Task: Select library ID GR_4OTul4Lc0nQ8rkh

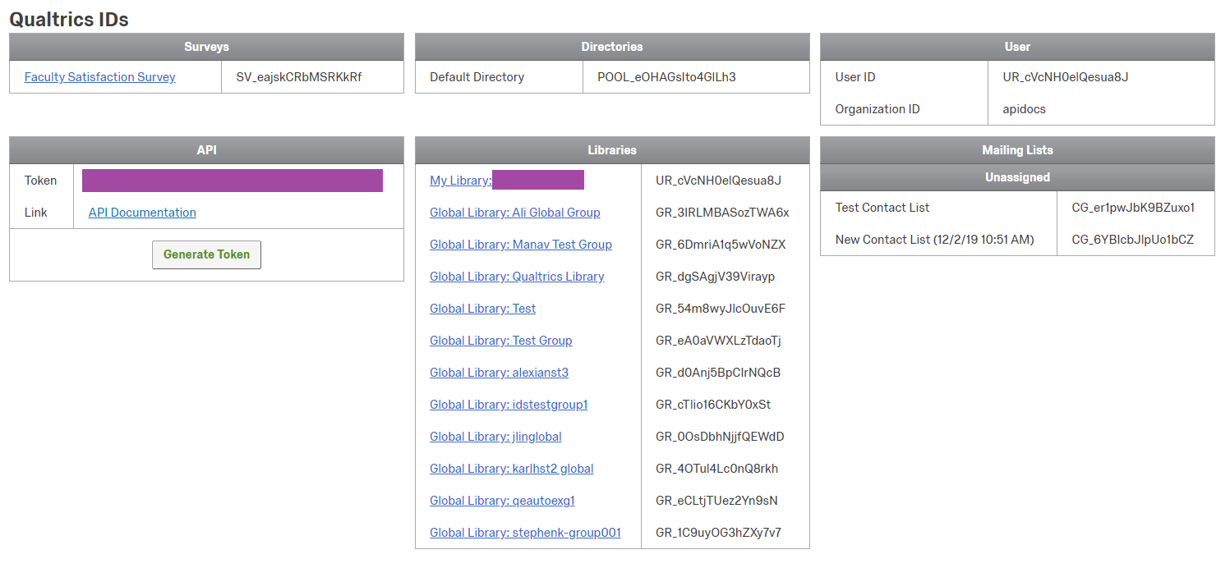Action: pos(717,469)
